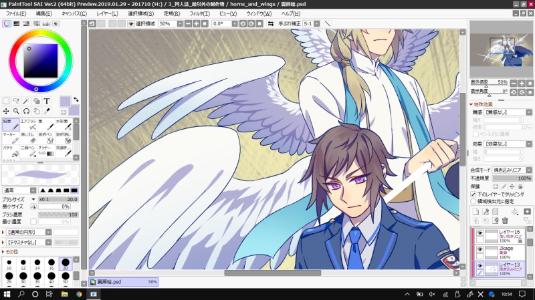Open the 効果 effect dropdown

529,144
